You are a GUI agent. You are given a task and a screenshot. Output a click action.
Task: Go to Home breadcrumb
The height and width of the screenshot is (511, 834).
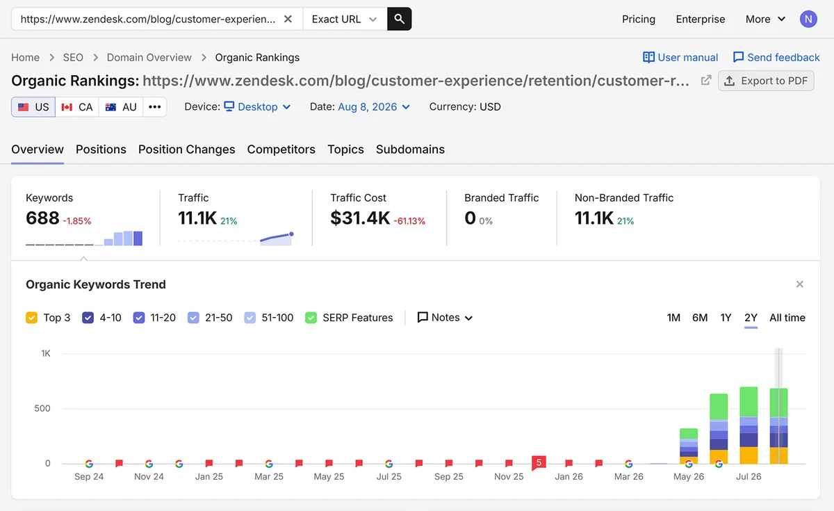(x=26, y=57)
